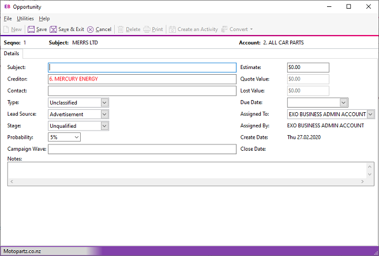This screenshot has height=256, width=379.
Task: Click the Lead Source value Advertisement
Action: 66,114
